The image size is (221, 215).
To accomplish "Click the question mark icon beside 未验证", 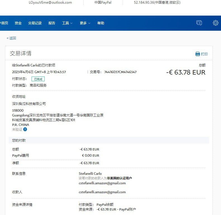I will tap(25, 130).
